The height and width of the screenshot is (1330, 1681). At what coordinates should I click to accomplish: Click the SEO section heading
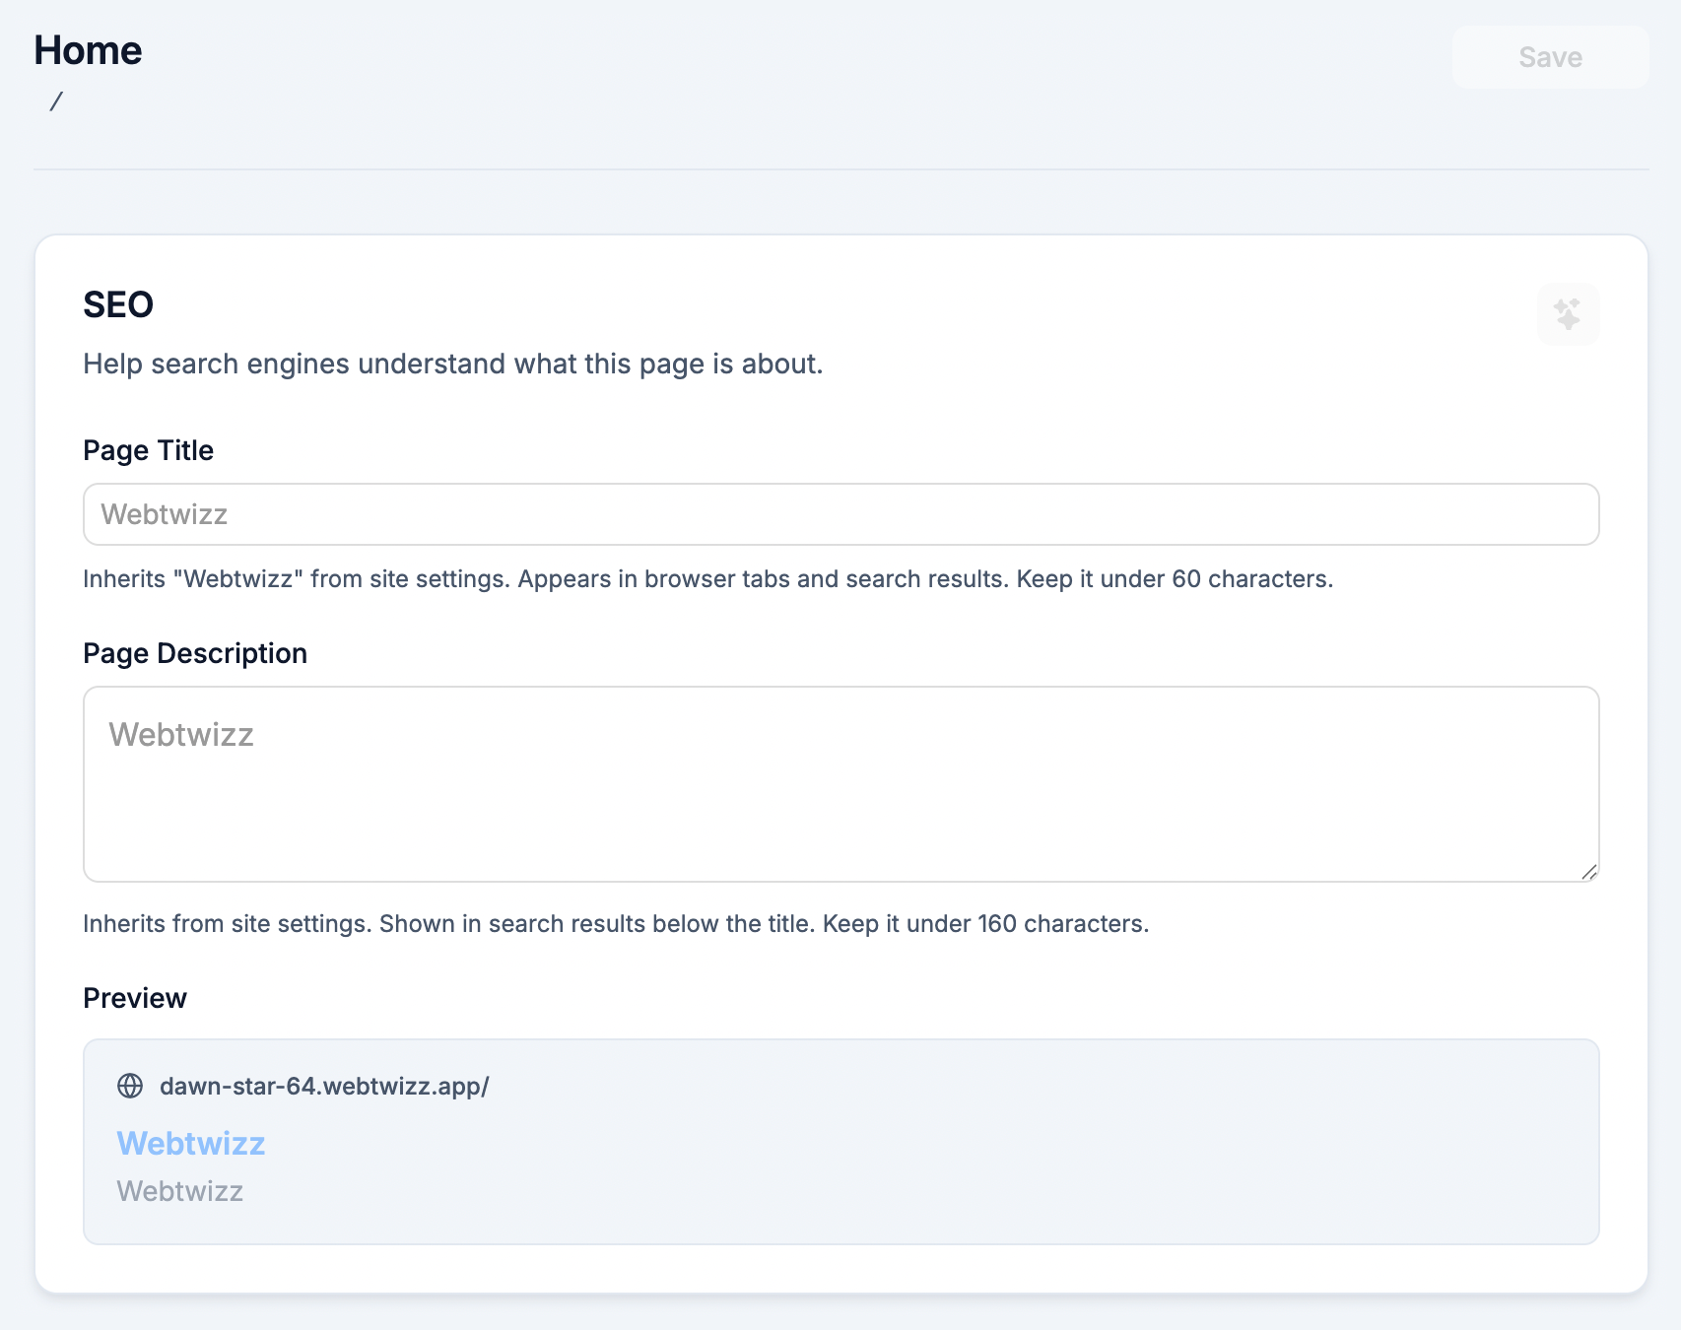[118, 305]
